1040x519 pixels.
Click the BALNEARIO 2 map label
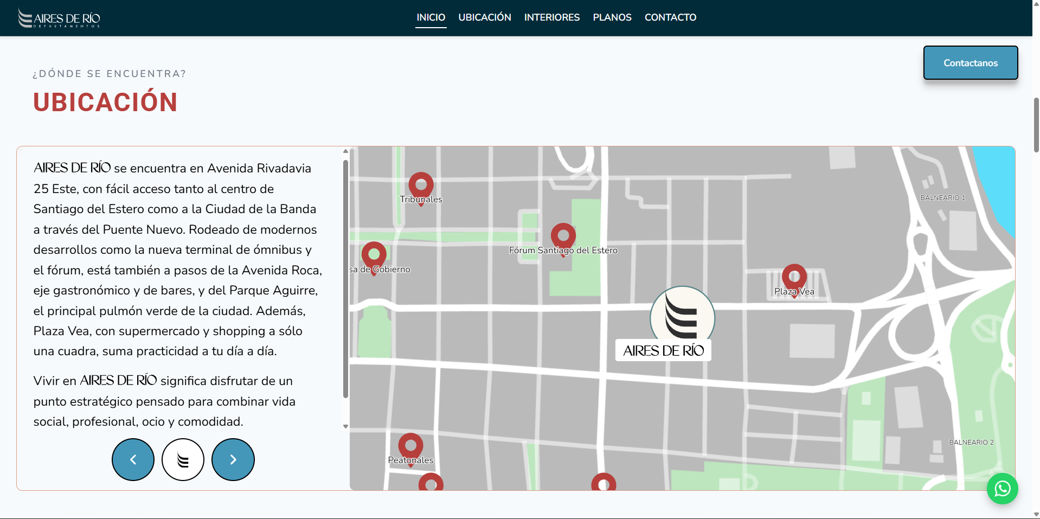point(971,442)
